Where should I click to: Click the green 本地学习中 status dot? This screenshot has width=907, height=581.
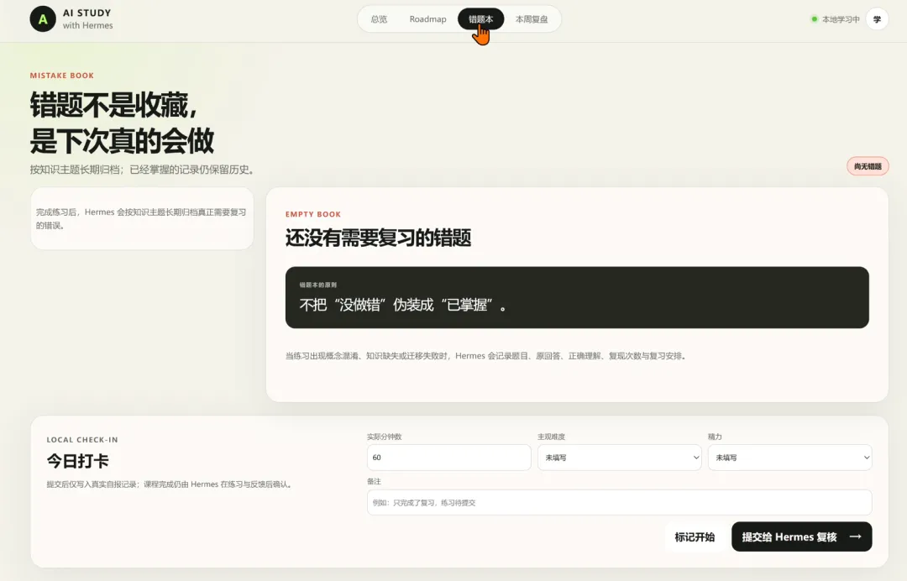815,19
